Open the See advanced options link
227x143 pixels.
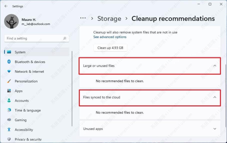pos(110,37)
